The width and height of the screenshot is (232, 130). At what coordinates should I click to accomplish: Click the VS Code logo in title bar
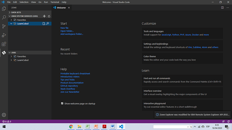pos(3,2)
